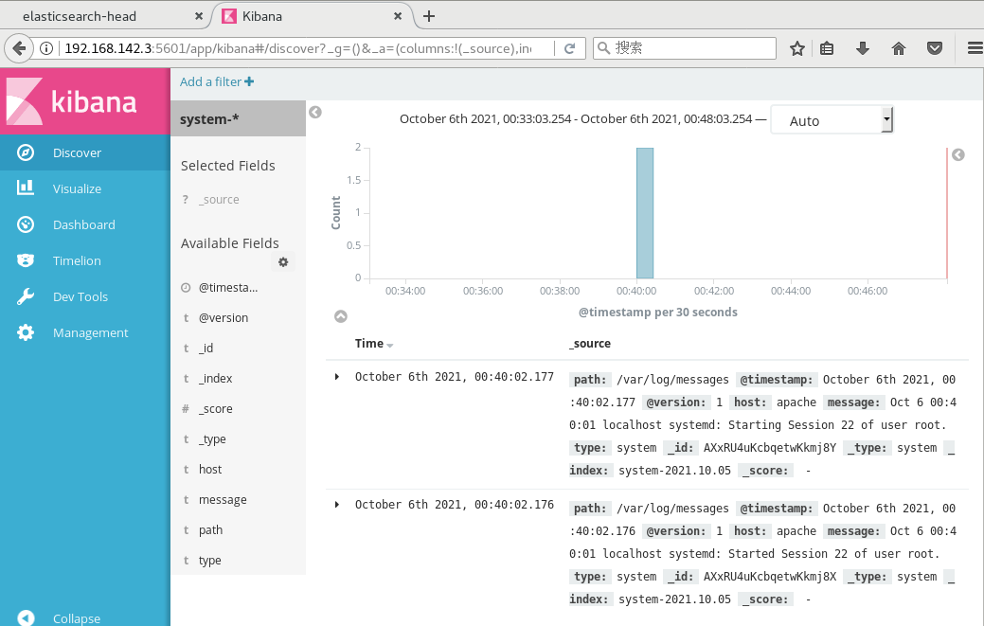Open available fields settings gear

(x=283, y=262)
